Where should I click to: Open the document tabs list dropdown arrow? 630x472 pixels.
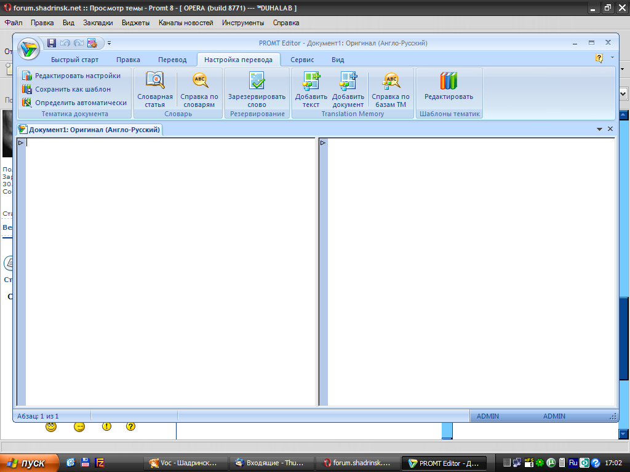click(599, 129)
